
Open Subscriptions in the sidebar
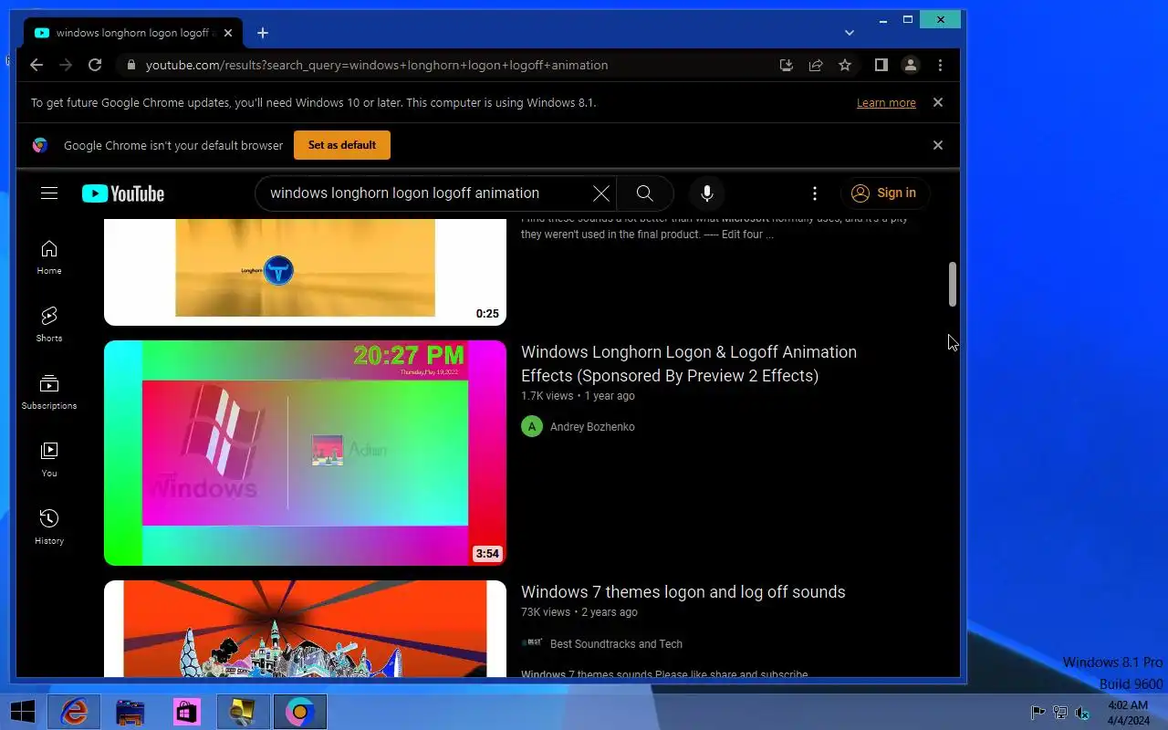tap(49, 392)
